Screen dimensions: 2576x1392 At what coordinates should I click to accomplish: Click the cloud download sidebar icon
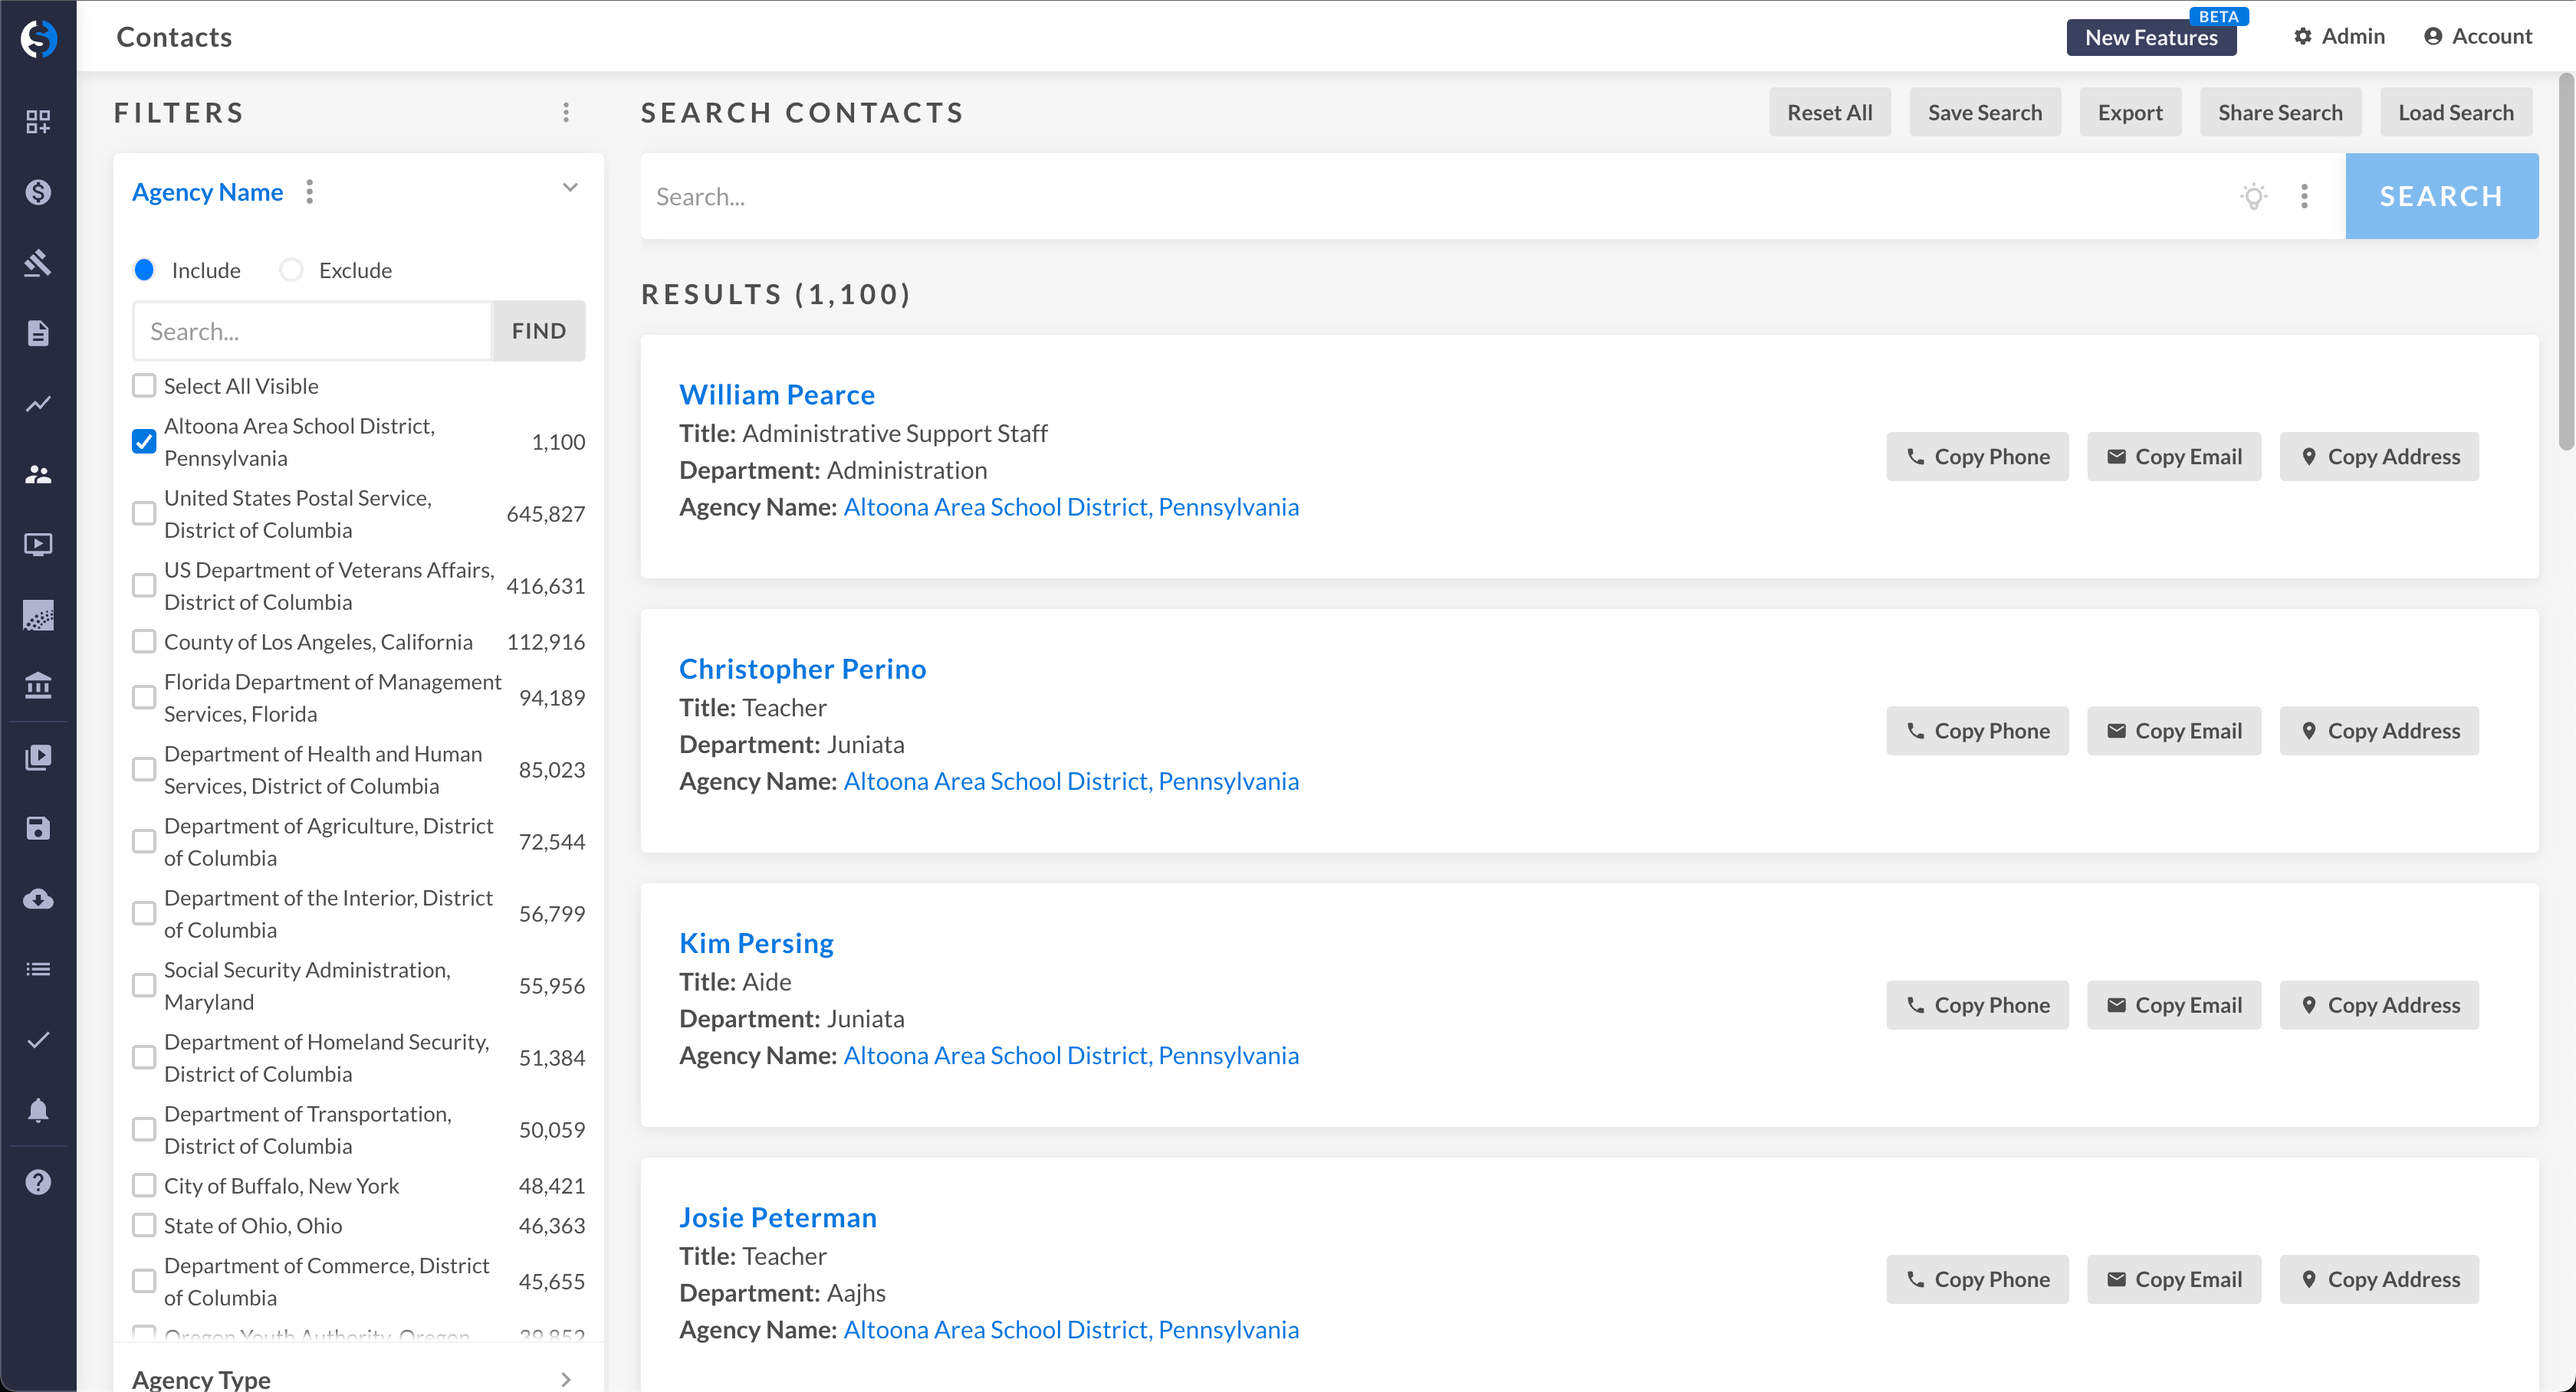click(x=38, y=899)
